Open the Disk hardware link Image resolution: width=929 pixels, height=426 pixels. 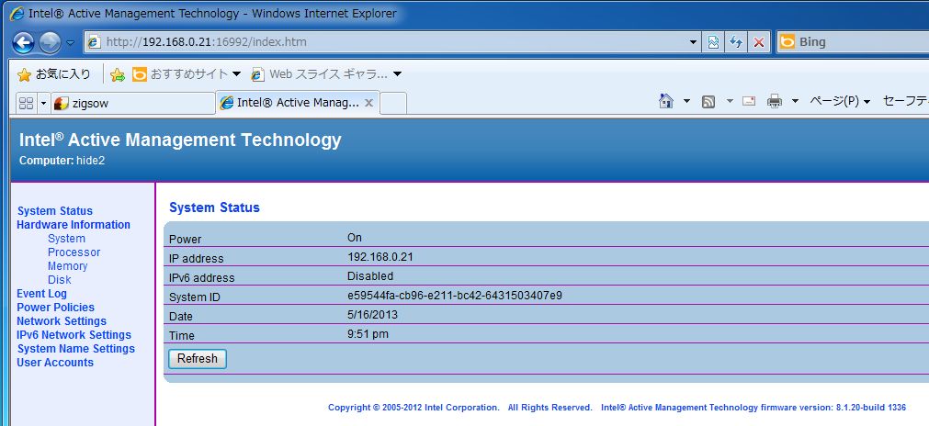click(x=59, y=280)
